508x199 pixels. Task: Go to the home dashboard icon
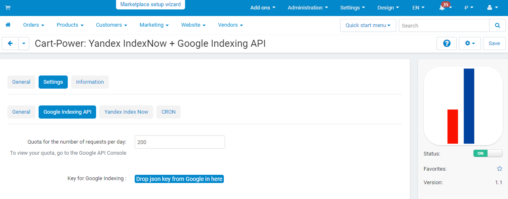[x=8, y=25]
